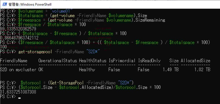The width and height of the screenshot is (220, 104).
Task: Click the FriendlyName column header
Action: 14,60
